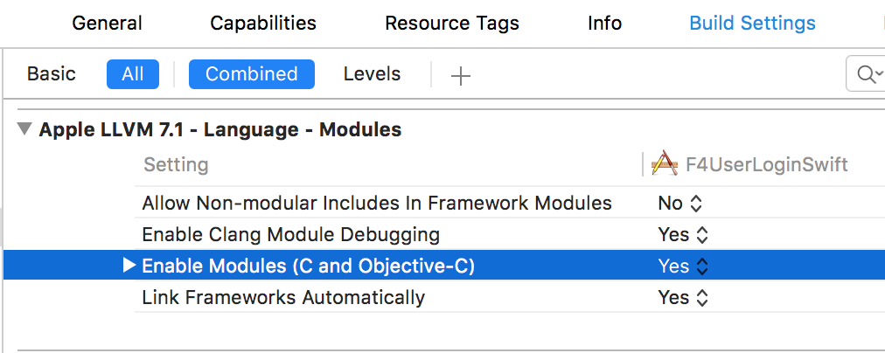Select the All settings filter
Screen dimensions: 885x353
pos(133,74)
